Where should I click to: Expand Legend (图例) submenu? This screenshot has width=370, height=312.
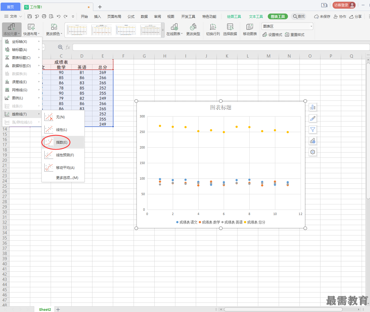22,98
